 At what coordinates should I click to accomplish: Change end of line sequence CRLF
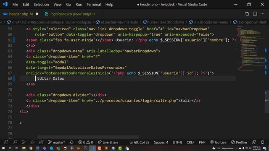click(190, 142)
